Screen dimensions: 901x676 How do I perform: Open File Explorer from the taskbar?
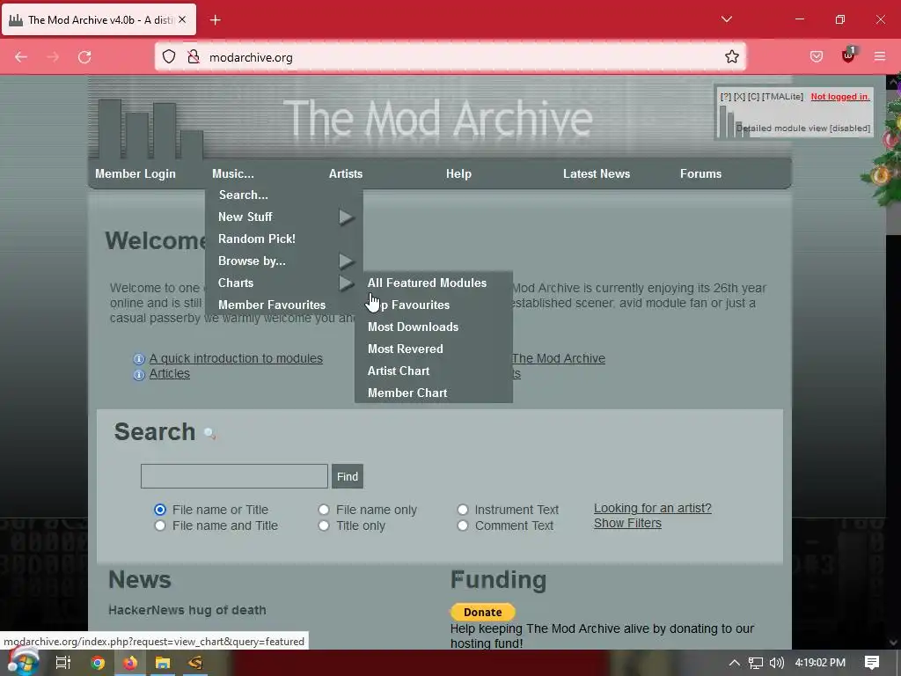163,663
